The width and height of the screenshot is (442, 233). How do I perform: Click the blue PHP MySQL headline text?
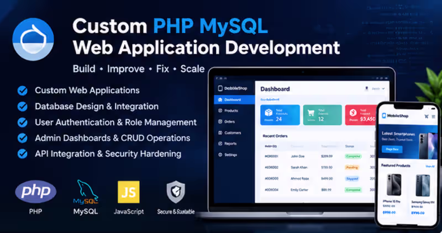(211, 27)
